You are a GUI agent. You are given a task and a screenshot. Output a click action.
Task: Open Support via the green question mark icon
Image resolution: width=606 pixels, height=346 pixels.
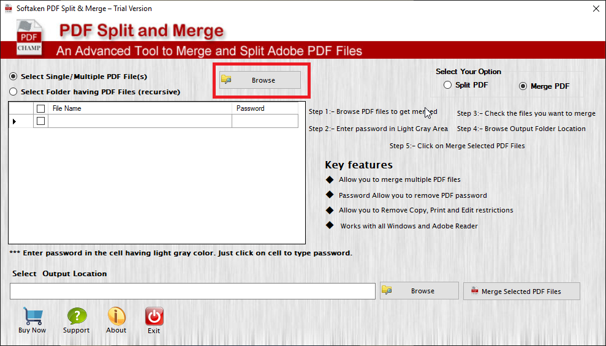tap(77, 316)
